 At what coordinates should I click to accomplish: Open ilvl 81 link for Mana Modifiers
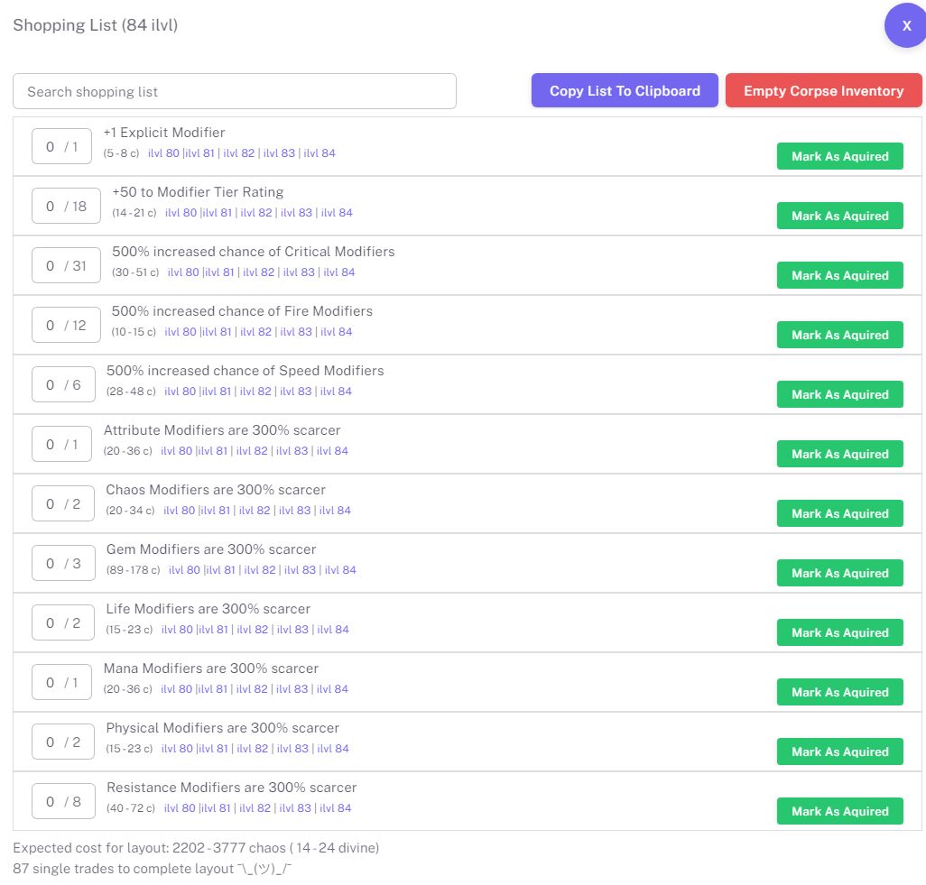214,689
